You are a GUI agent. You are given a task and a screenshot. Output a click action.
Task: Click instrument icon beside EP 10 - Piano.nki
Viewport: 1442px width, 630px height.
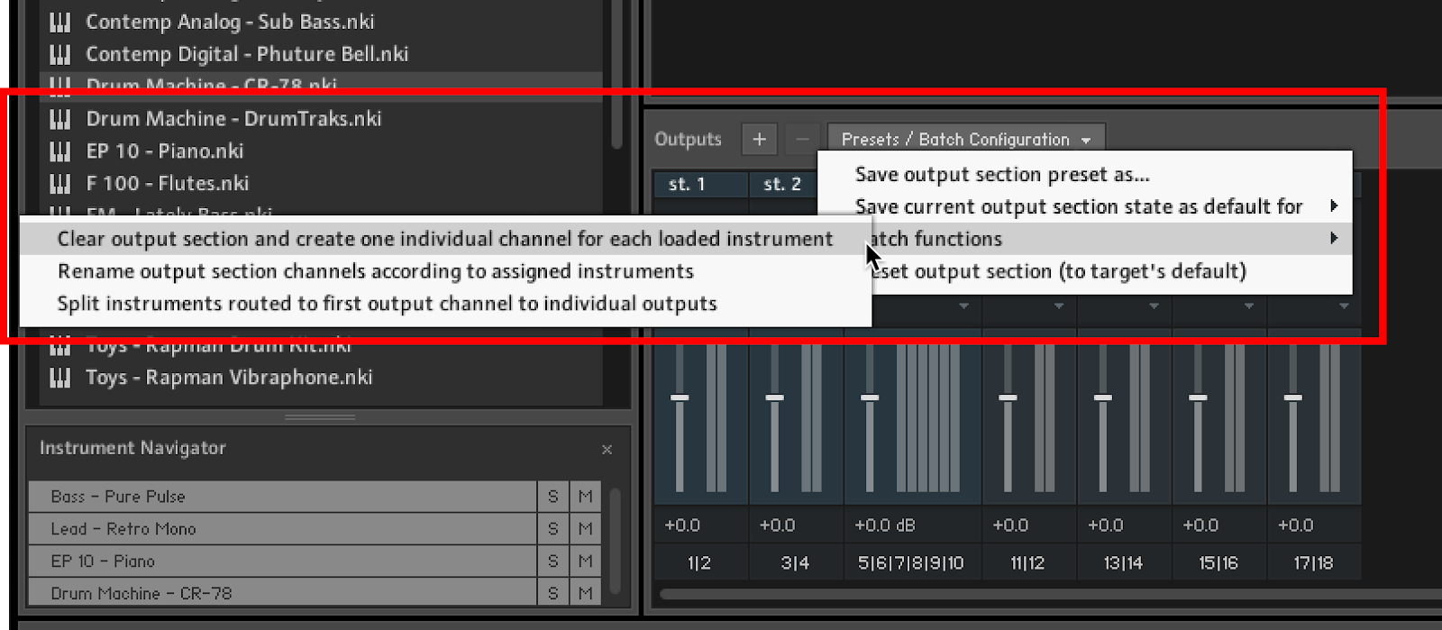point(59,151)
